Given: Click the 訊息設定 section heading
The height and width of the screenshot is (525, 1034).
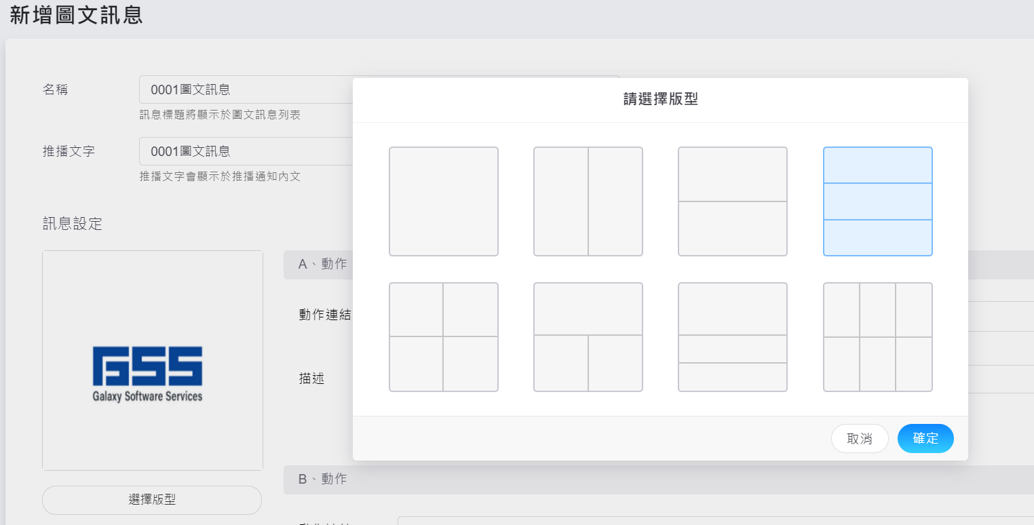Looking at the screenshot, I should pos(73,224).
